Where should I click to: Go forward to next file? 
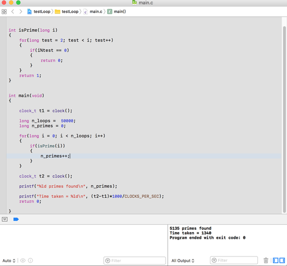(21, 11)
